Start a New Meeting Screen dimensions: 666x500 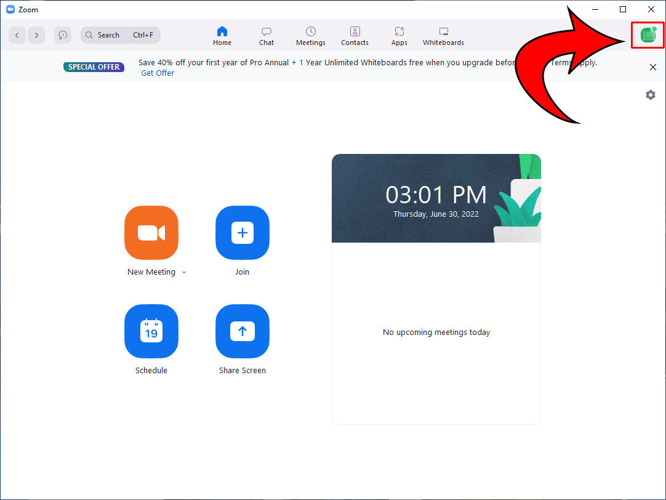tap(151, 233)
